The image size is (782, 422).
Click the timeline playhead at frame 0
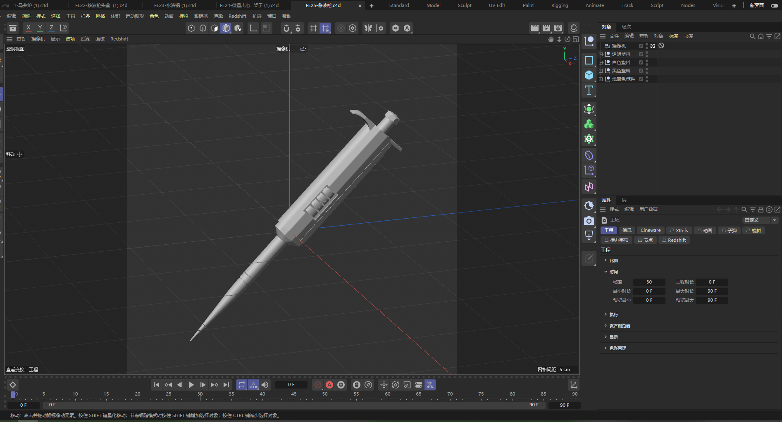click(13, 395)
